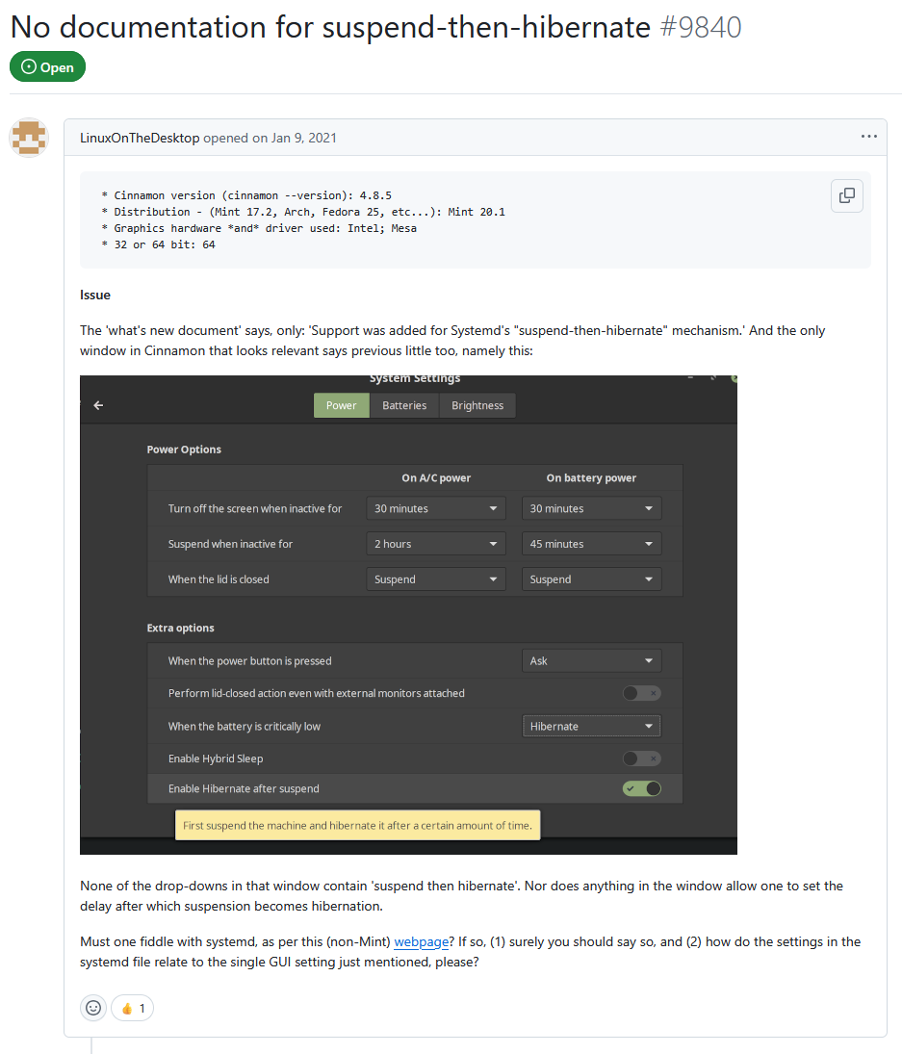The image size is (902, 1054).
Task: Open the A/C power 2 hours suspend dropdown
Action: coord(435,544)
